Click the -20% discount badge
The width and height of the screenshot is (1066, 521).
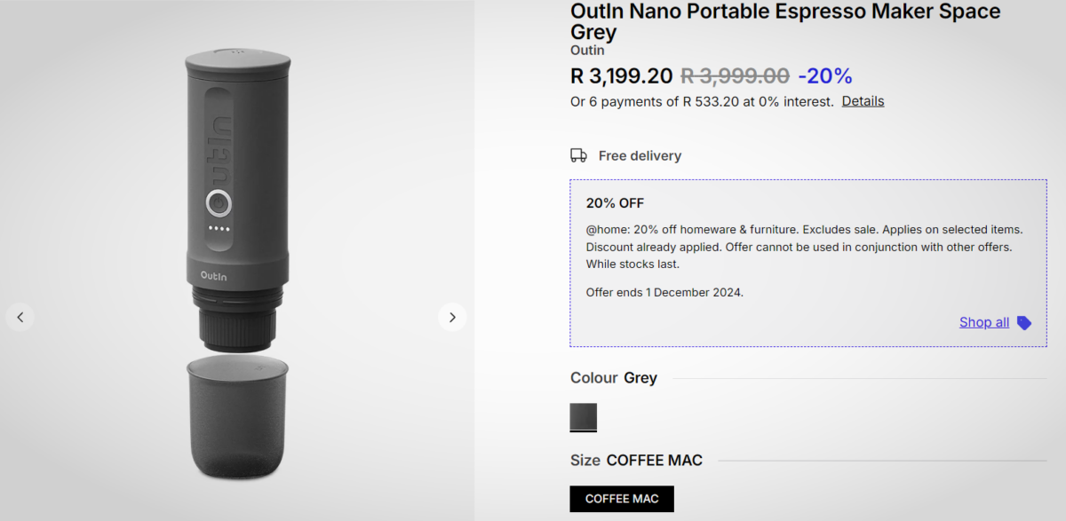tap(824, 76)
